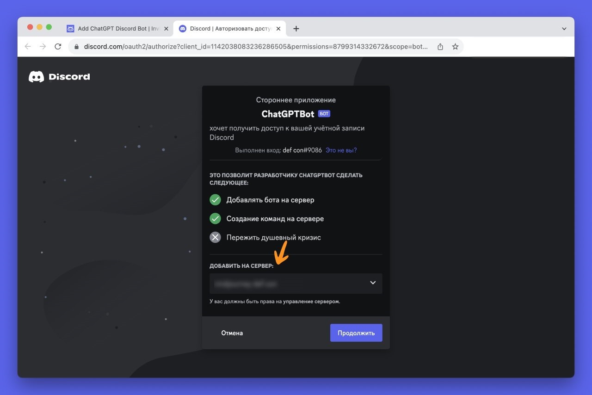Switch to the Add ChatGPT Discord Bot tab

(118, 29)
